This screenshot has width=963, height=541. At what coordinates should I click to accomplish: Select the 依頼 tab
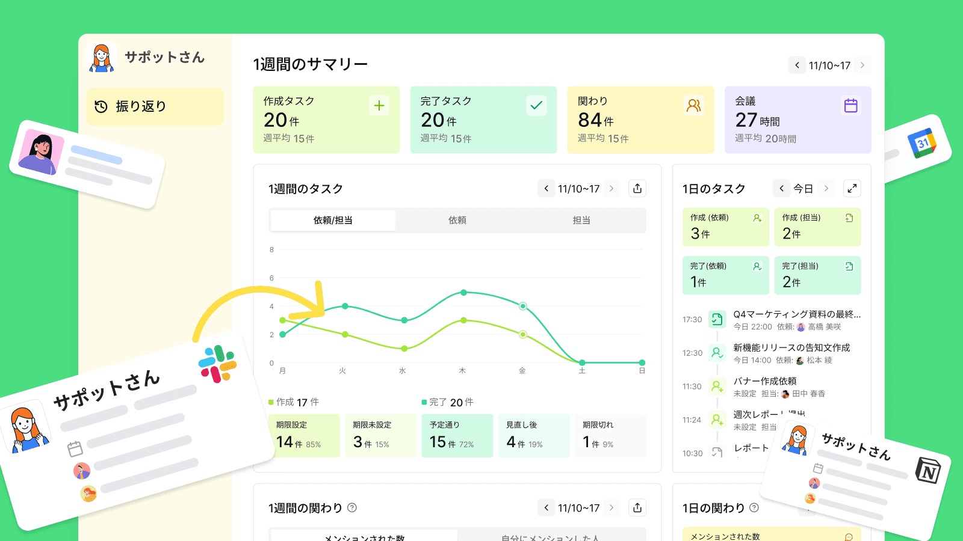(457, 221)
